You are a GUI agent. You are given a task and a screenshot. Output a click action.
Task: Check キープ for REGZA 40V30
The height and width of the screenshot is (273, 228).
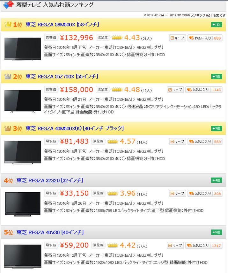[x=175, y=246]
